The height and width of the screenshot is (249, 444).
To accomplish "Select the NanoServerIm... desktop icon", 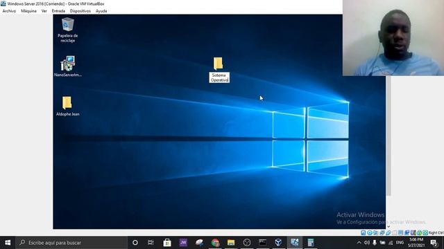I will 68,66.
